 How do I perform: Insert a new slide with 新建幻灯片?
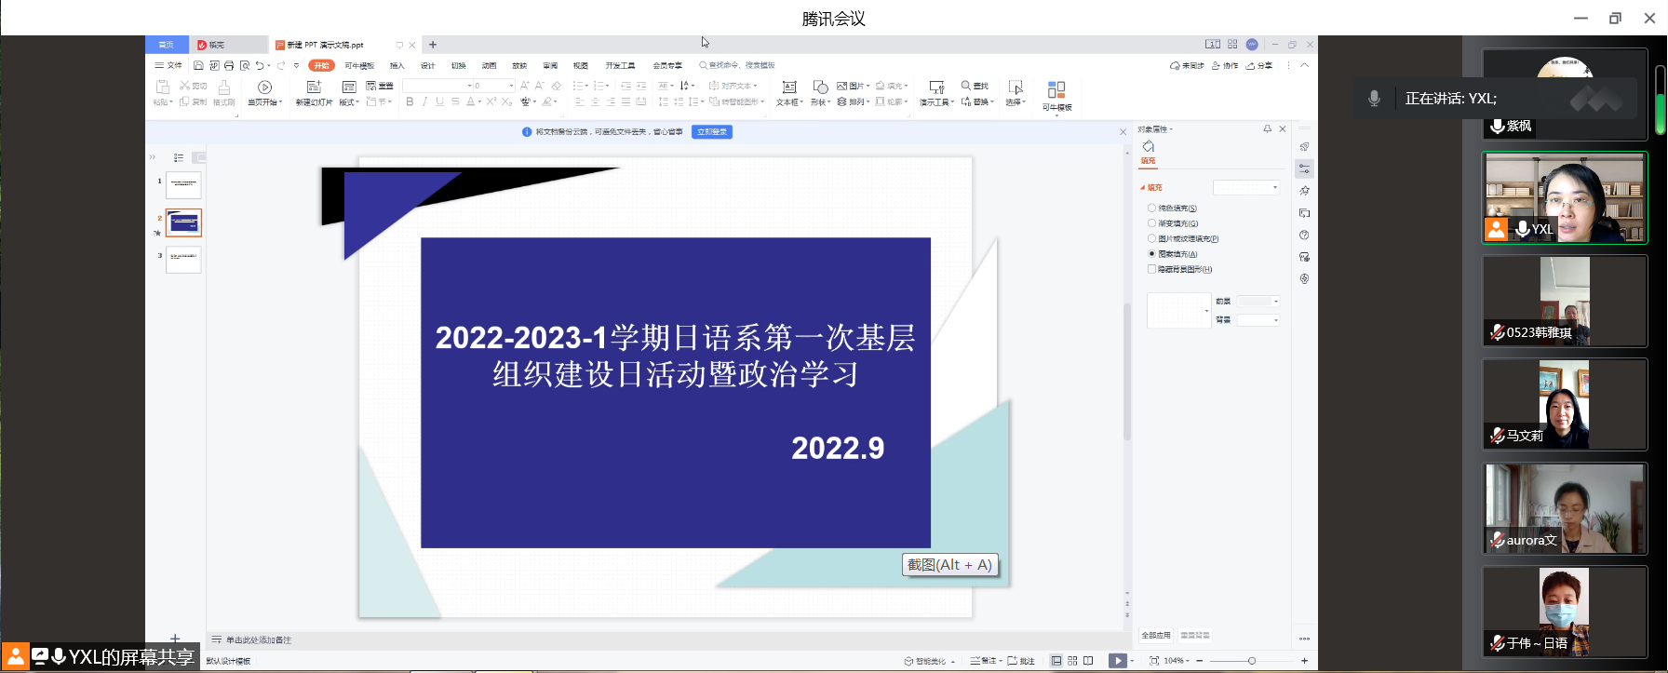(314, 92)
